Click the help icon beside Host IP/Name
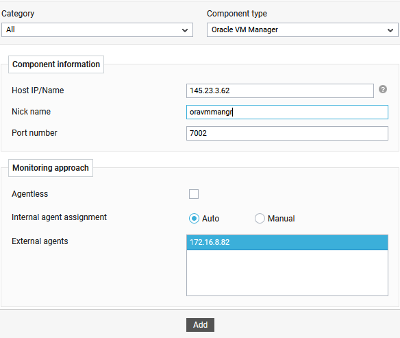 pos(382,89)
